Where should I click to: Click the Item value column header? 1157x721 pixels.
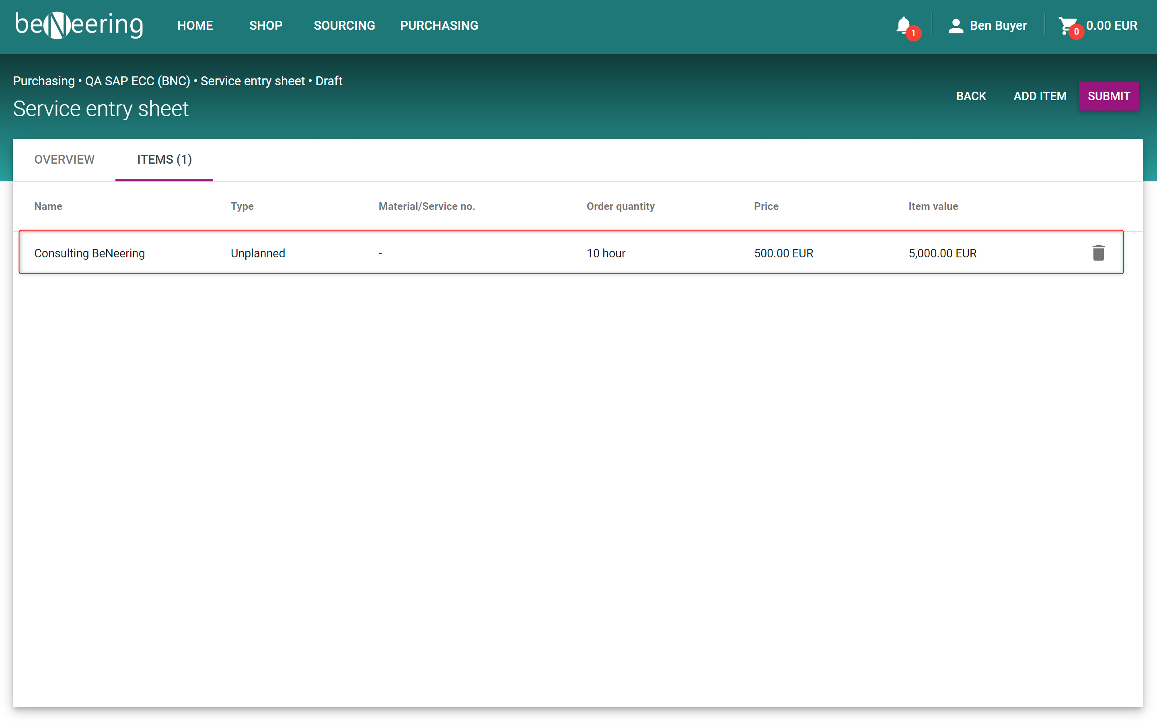pyautogui.click(x=933, y=206)
